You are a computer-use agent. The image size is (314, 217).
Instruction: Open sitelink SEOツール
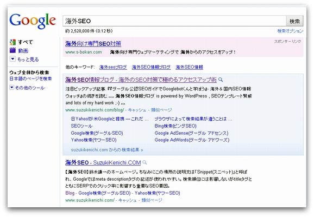(x=81, y=126)
